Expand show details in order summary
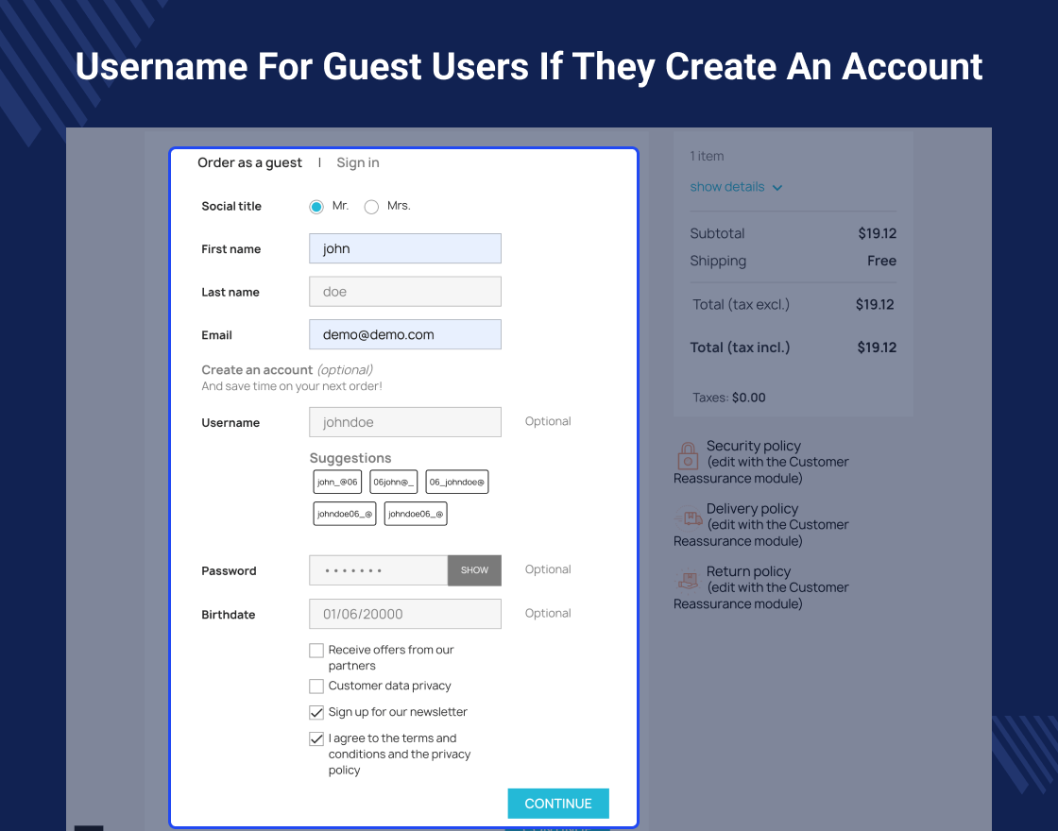Viewport: 1058px width, 831px height. 736,187
